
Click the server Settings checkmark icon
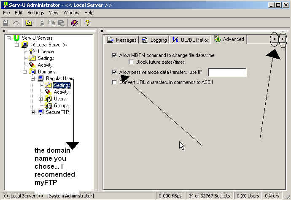point(32,58)
